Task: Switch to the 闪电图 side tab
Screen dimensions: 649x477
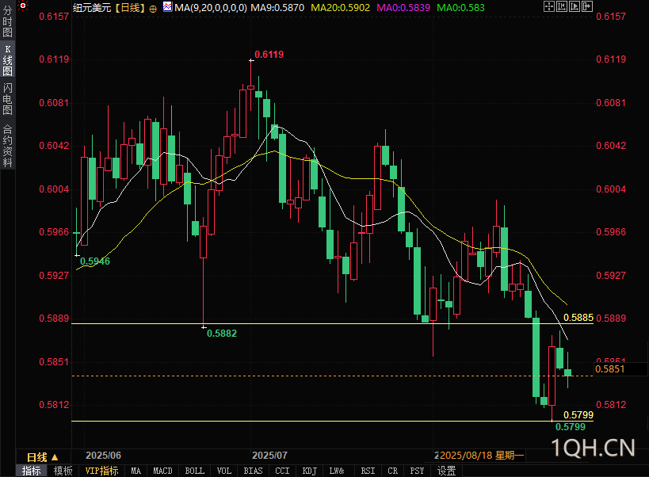Action: [x=7, y=98]
